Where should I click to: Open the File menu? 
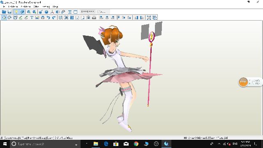click(4, 7)
